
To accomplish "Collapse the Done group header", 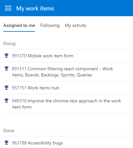I will click(9, 131).
